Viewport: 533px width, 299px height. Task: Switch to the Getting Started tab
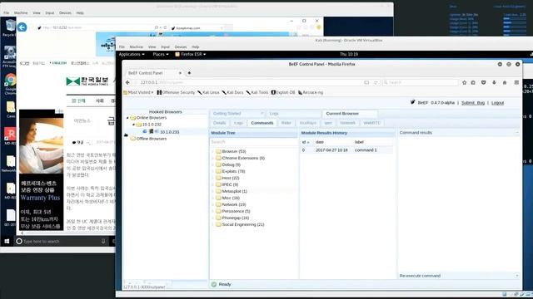[237, 114]
